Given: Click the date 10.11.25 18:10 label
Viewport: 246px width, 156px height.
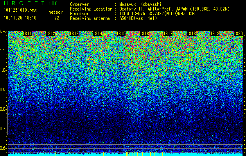Looking at the screenshot, I should [x=20, y=18].
